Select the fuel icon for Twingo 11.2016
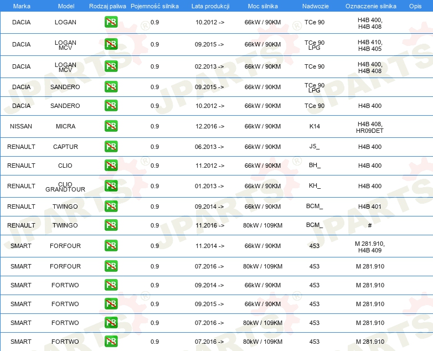Image resolution: width=433 pixels, height=351 pixels. (111, 225)
